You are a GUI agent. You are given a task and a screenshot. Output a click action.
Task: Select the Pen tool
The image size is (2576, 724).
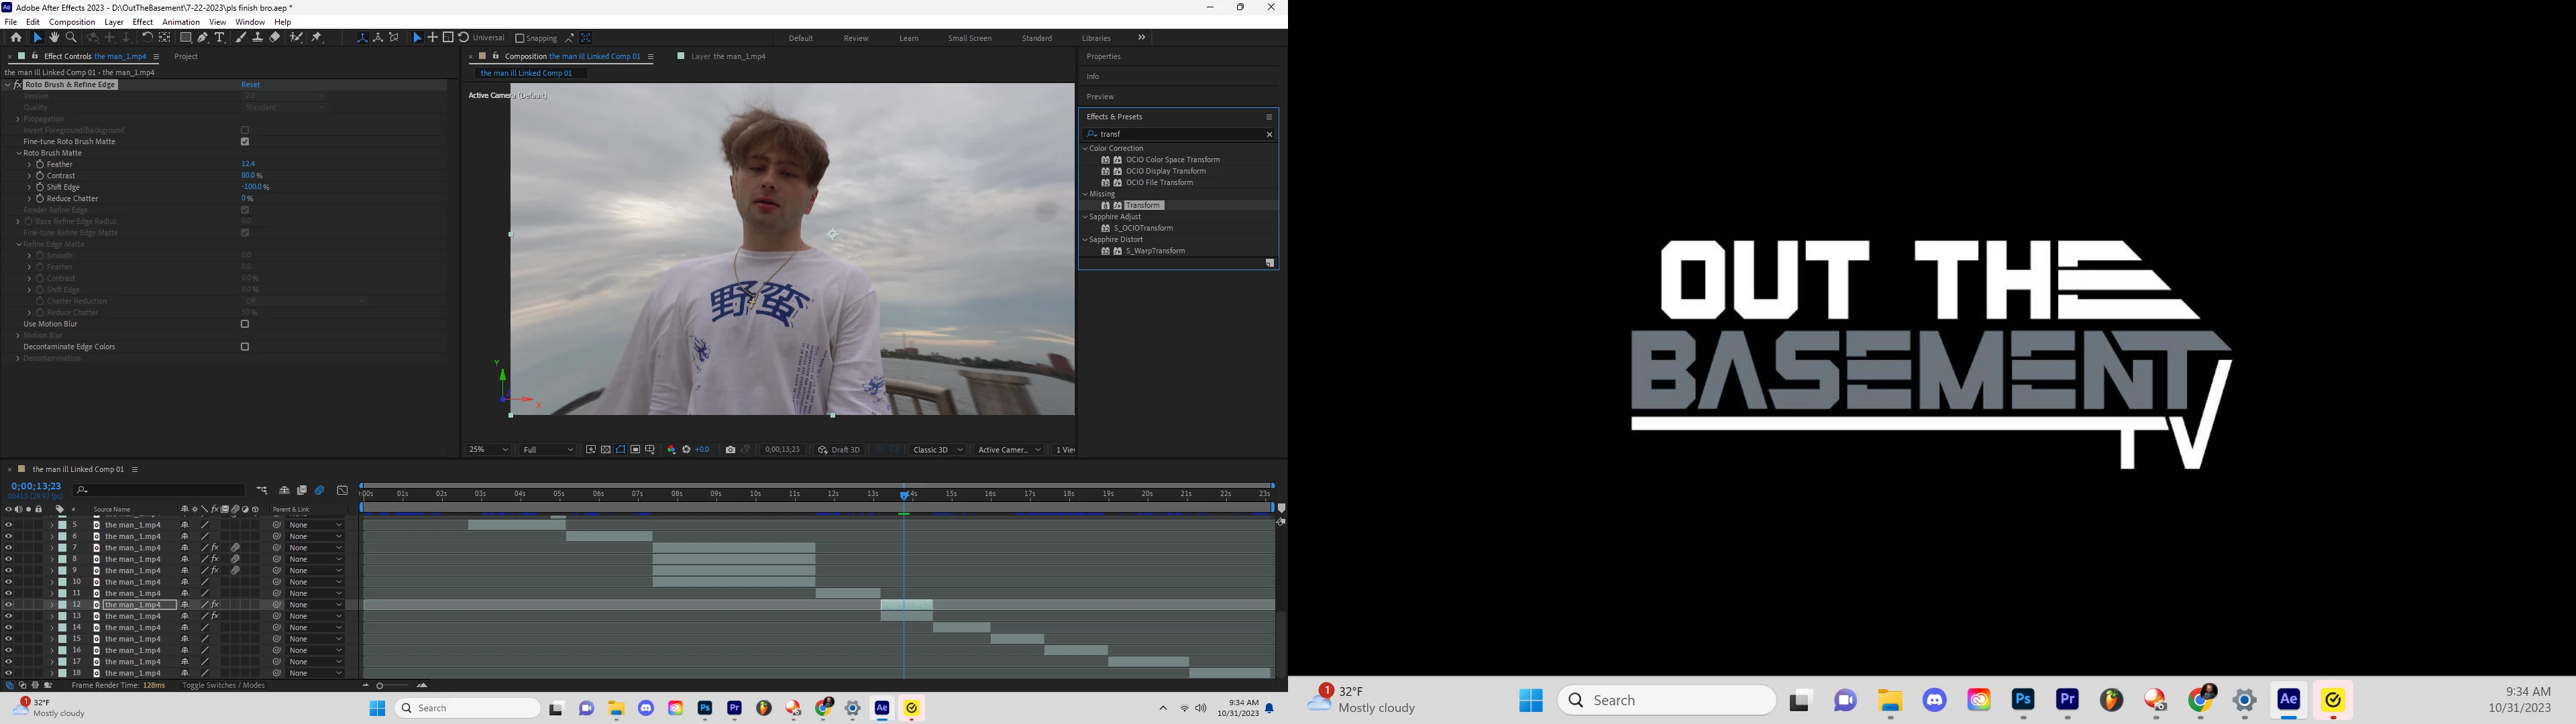pos(203,37)
